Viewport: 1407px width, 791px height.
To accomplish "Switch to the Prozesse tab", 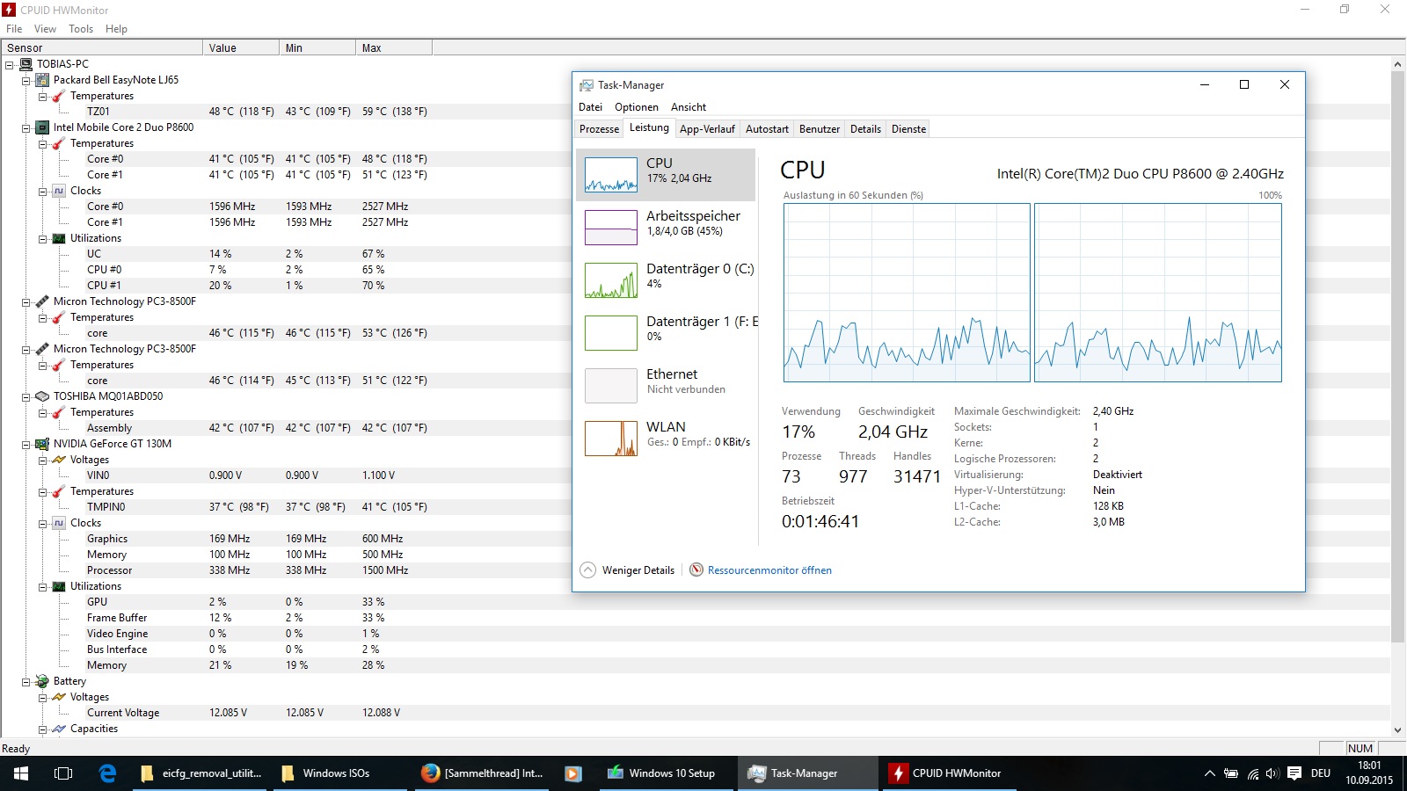I will click(x=599, y=129).
